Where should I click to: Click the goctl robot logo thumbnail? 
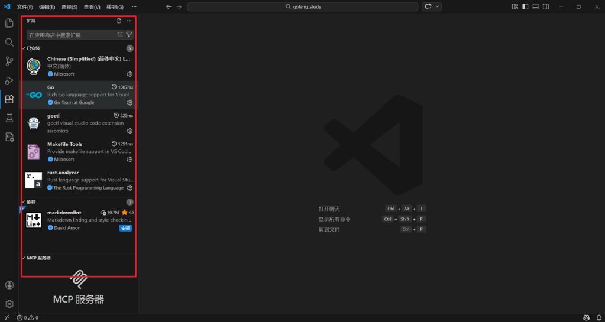34,123
